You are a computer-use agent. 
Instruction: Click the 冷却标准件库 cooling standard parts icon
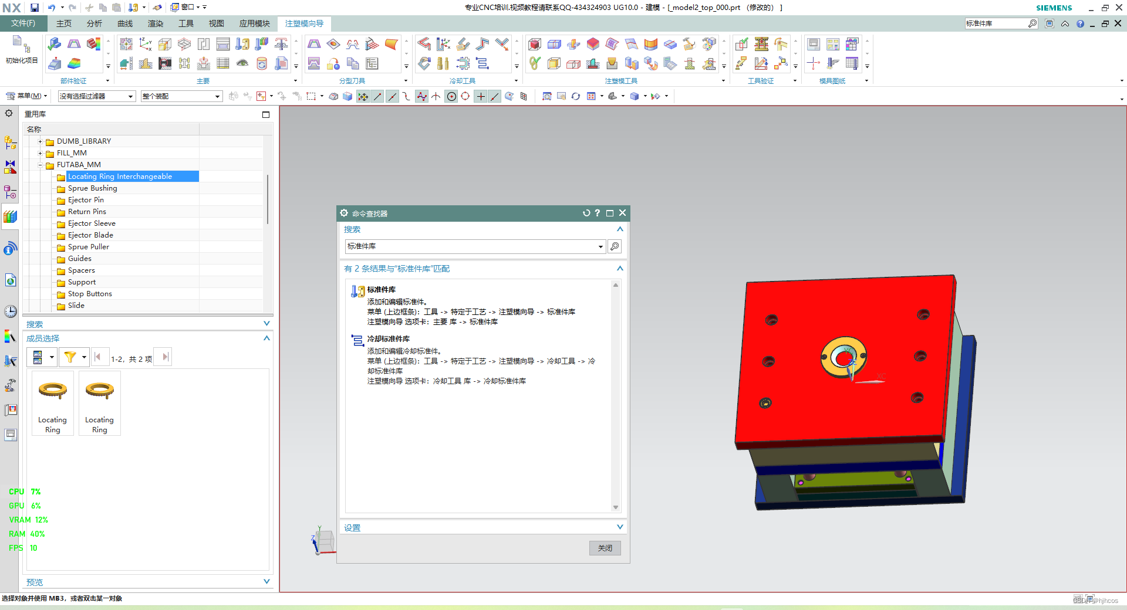point(482,63)
